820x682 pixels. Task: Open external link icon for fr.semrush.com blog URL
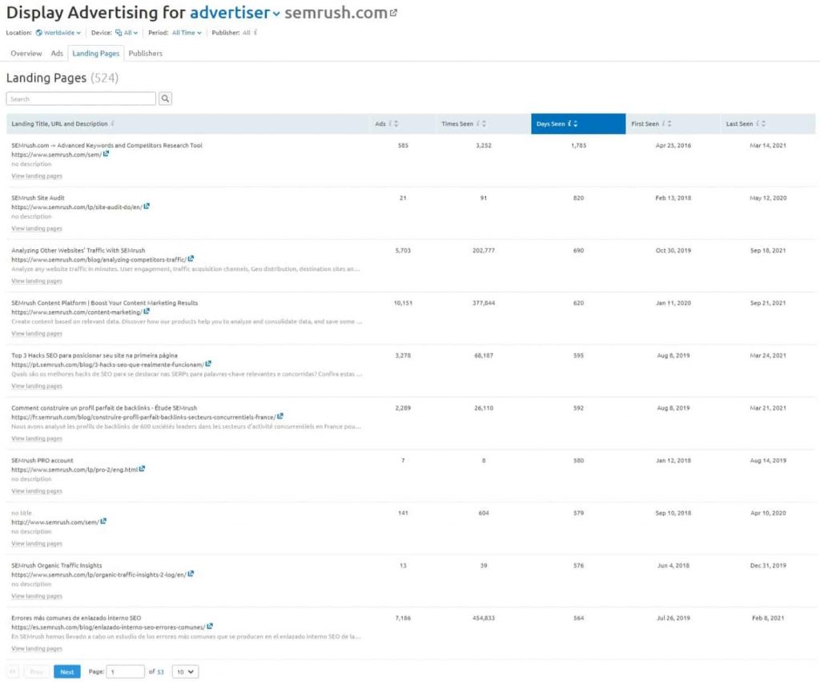click(x=280, y=416)
